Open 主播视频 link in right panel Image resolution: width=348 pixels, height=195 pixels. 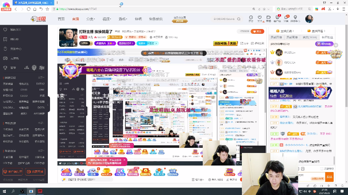[285, 31]
